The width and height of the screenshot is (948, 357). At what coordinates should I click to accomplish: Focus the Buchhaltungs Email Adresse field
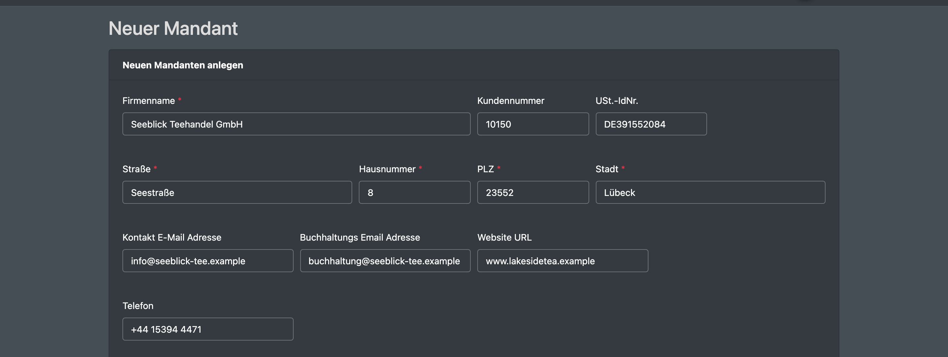click(385, 261)
